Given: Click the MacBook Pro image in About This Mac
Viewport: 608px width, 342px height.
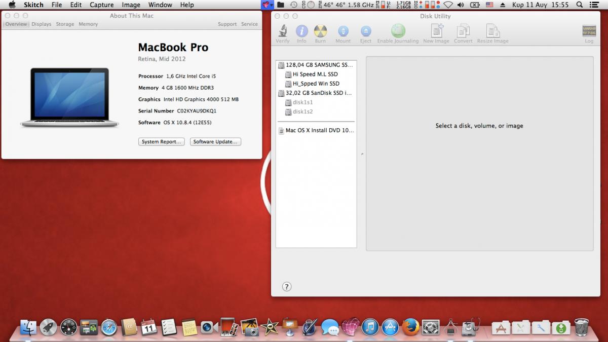Looking at the screenshot, I should click(69, 97).
